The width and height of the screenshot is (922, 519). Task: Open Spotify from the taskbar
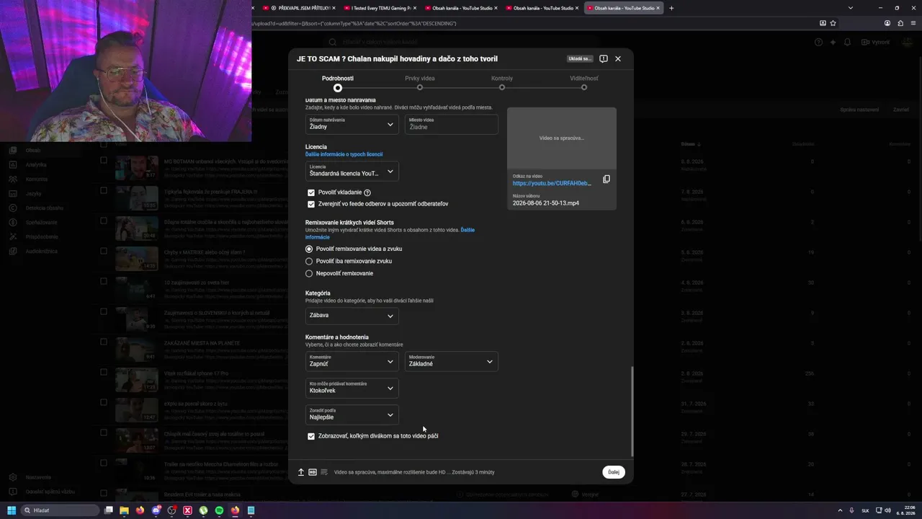click(220, 510)
